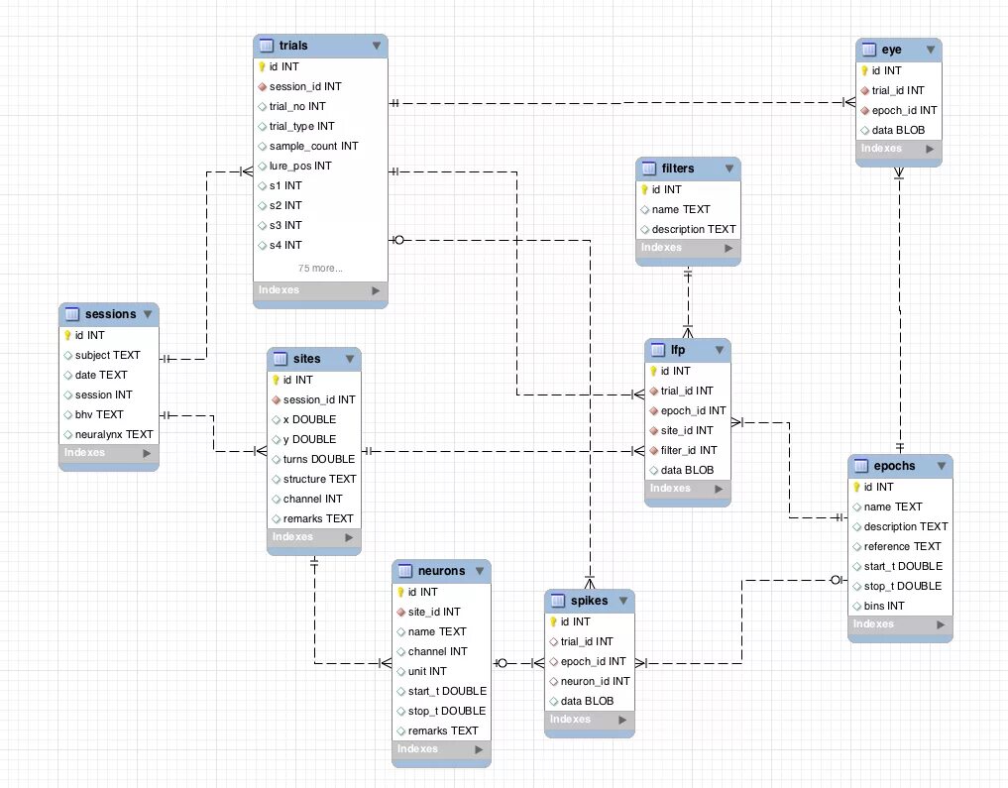Select the neurons table title
Image resolution: width=1008 pixels, height=788 pixels.
441,571
